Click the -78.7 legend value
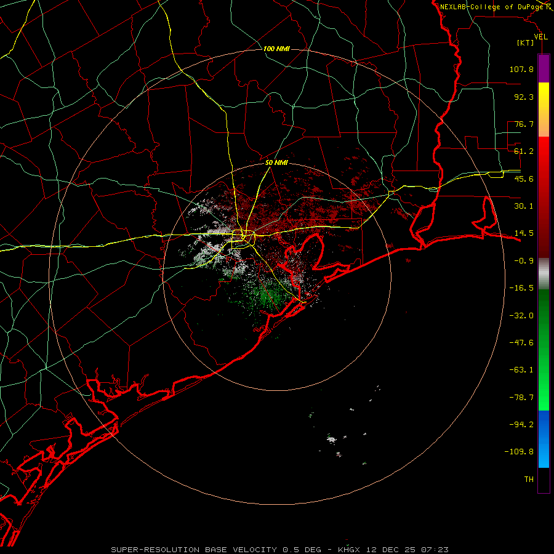 pos(521,398)
